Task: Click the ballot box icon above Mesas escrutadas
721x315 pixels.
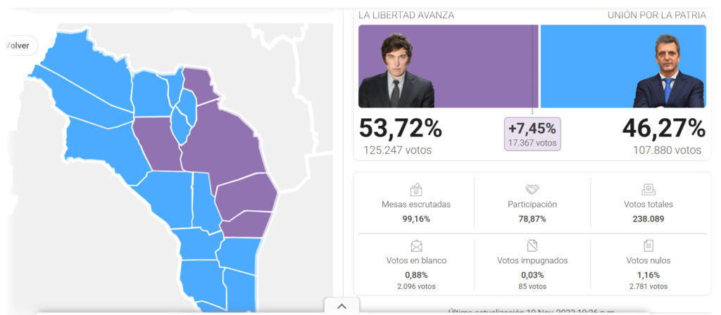Action: point(416,189)
